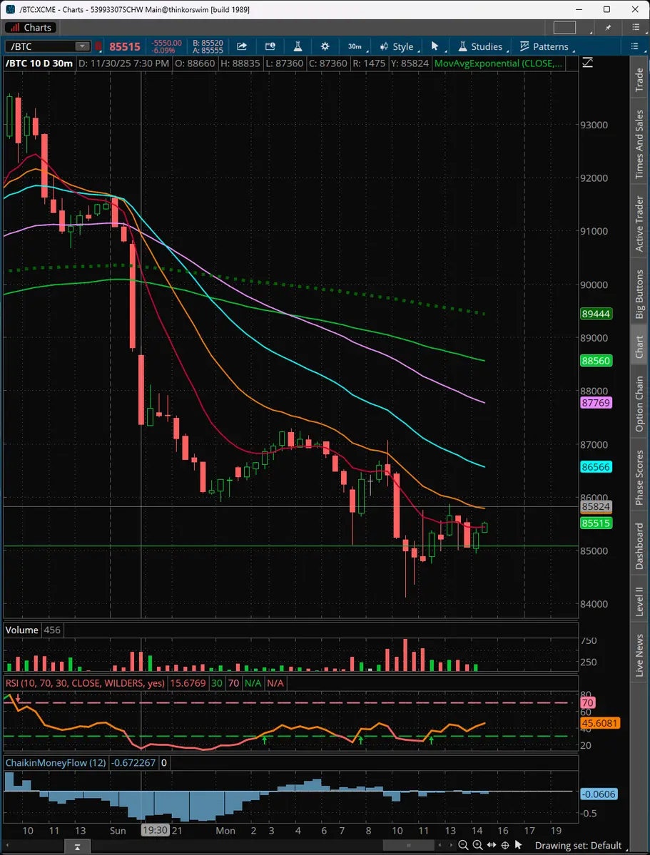
Task: Open Big Buttons sidebar tab
Action: (639, 293)
